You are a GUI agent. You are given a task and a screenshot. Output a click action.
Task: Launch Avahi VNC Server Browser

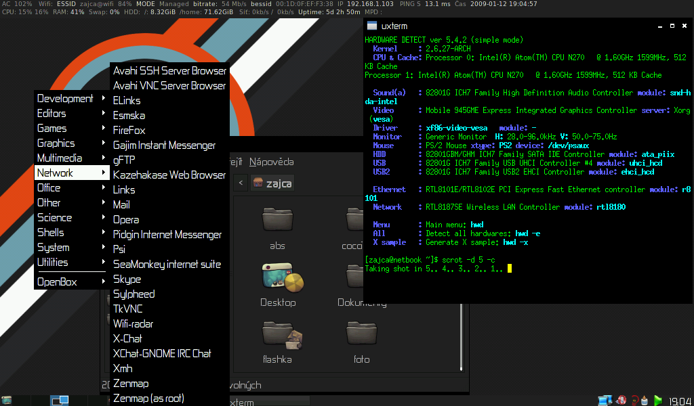[169, 85]
